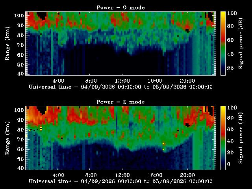252x189 pixels.
Task: Select the E mode signal power colorbar
Action: pyautogui.click(x=223, y=138)
